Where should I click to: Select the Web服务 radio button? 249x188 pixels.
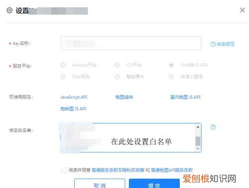pyautogui.click(x=63, y=77)
